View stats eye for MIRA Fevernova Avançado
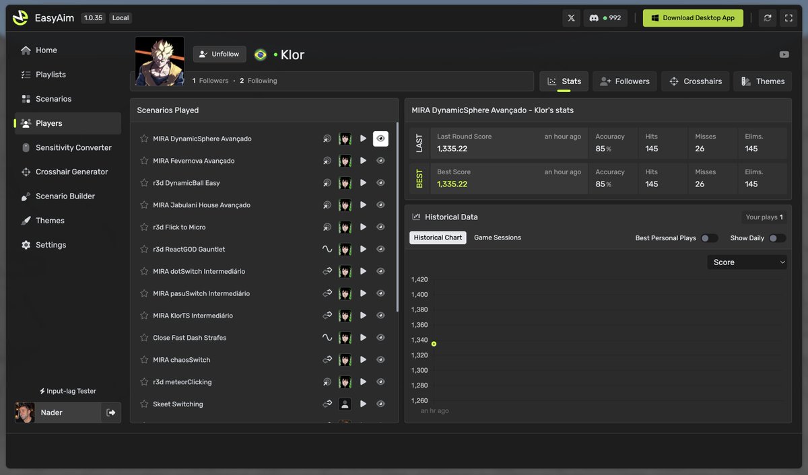Screen dimensions: 808x475 380,161
